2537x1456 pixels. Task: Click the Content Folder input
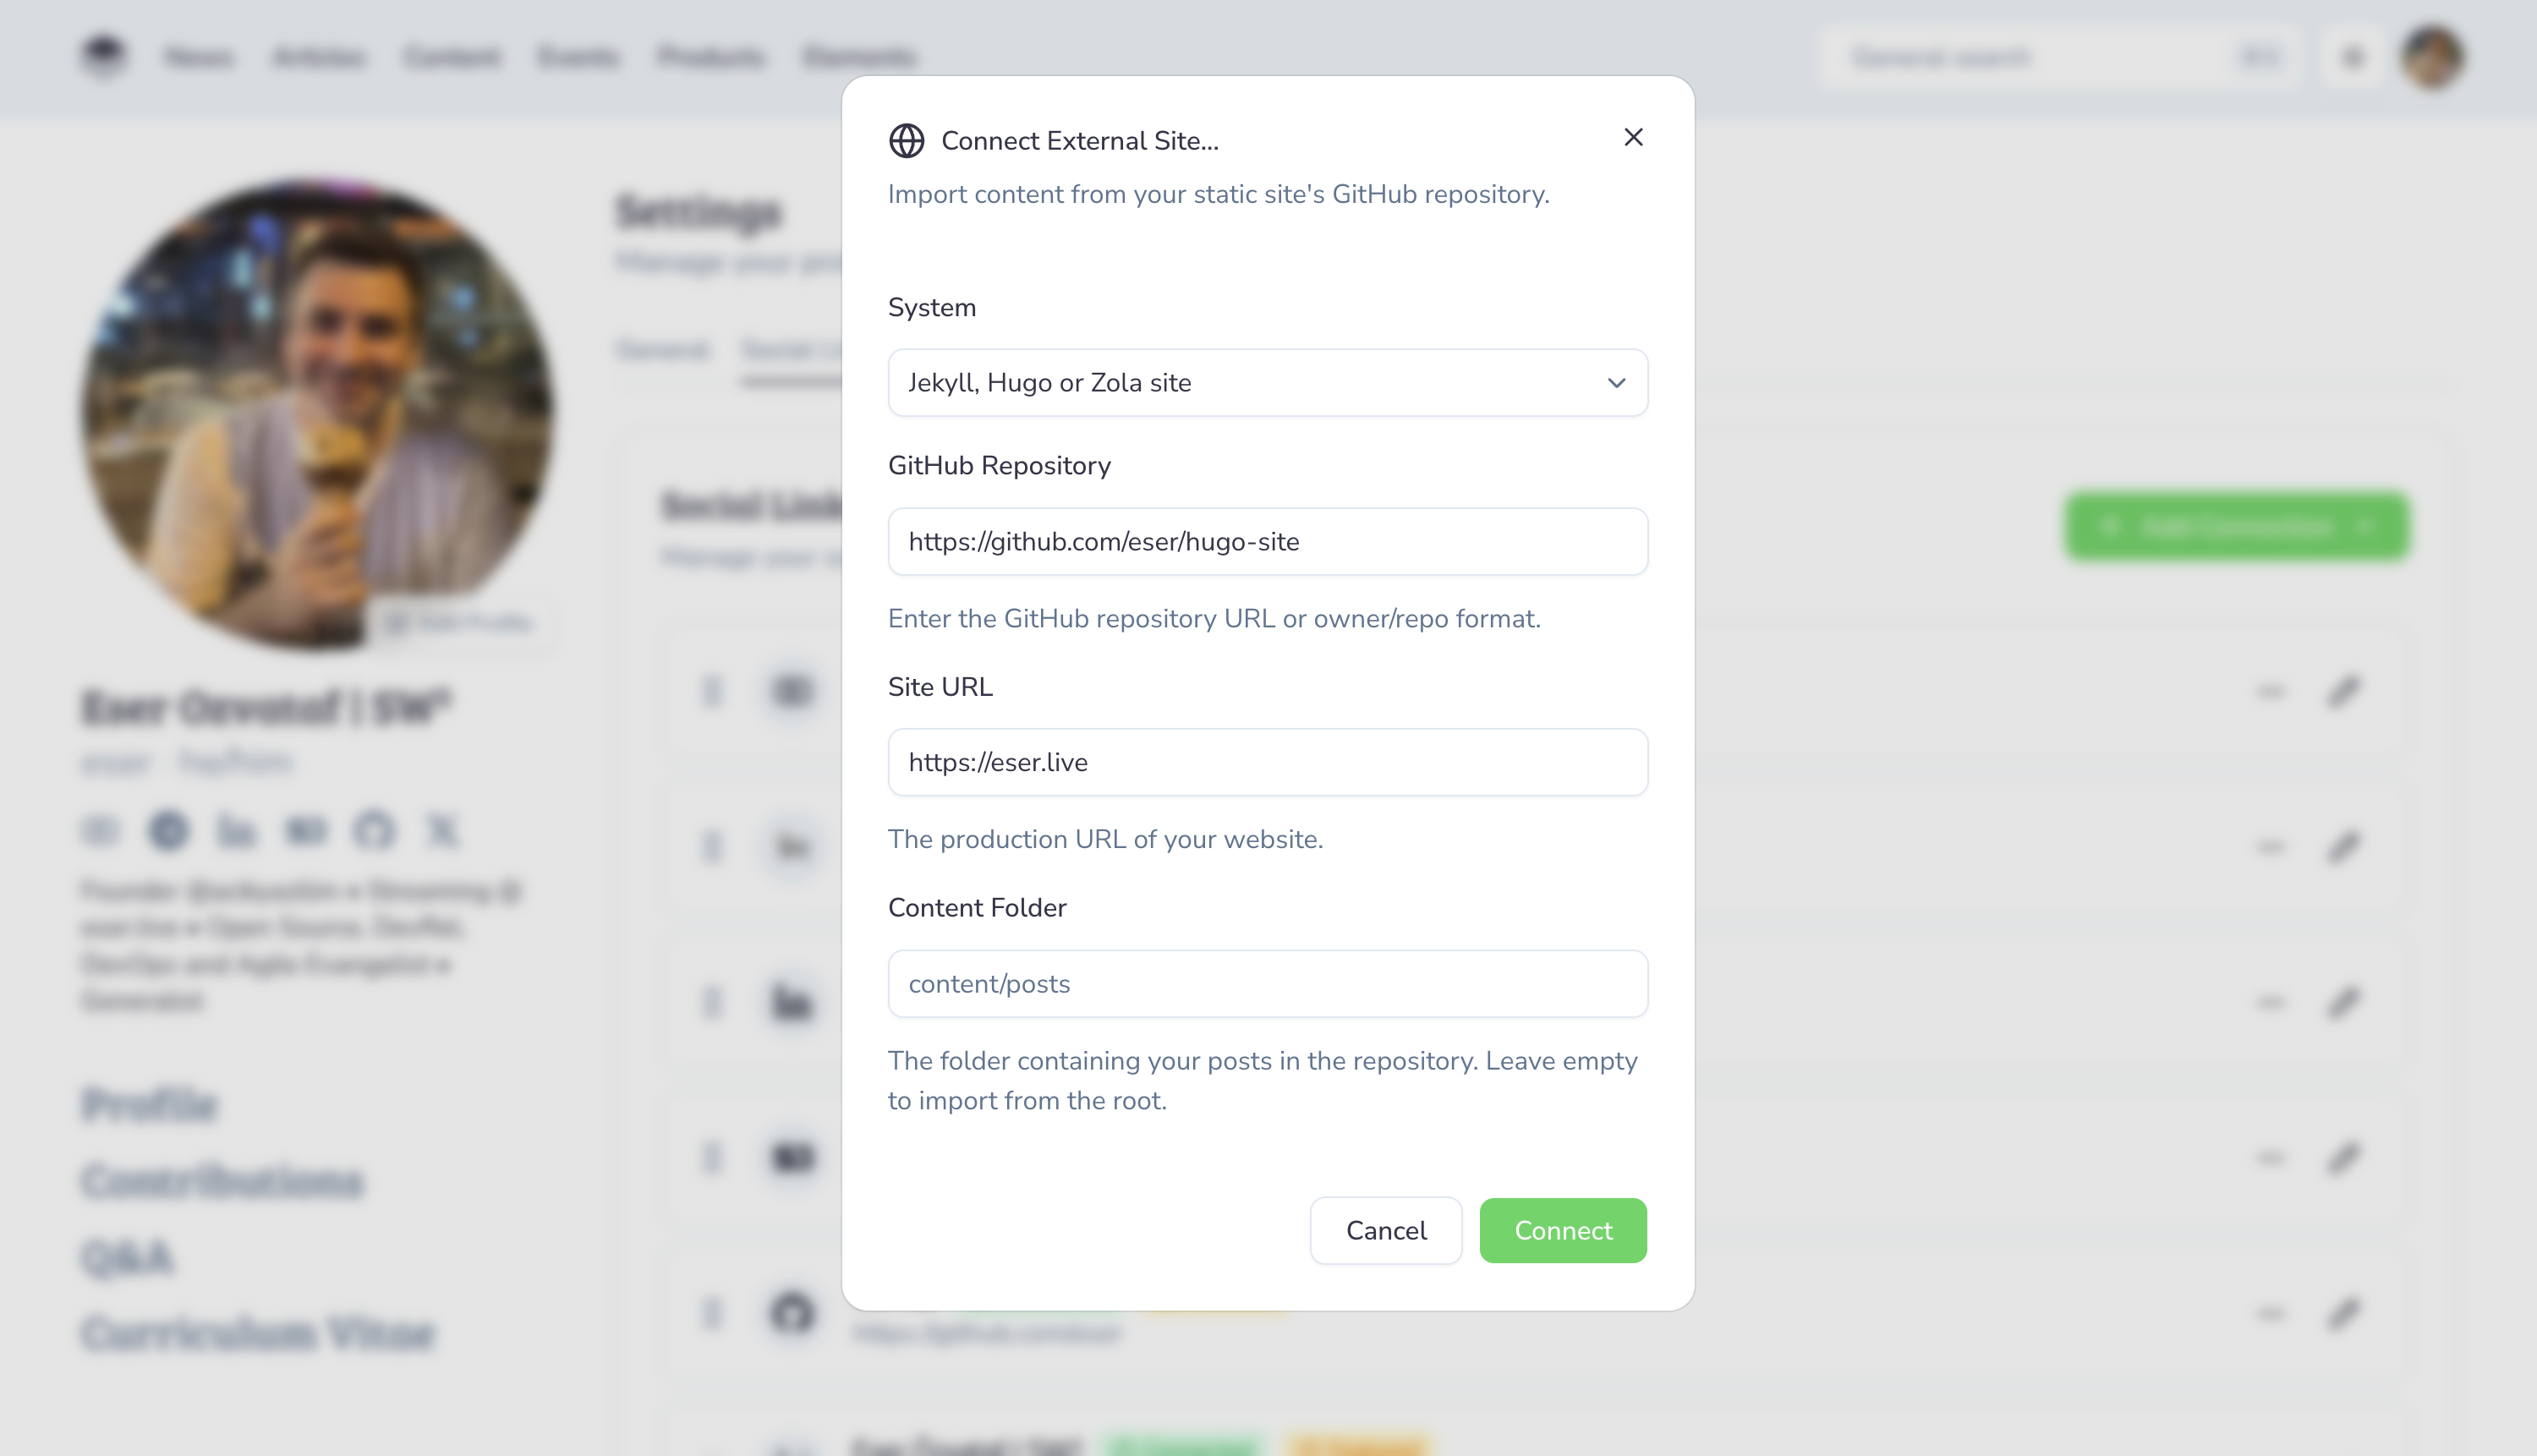click(1267, 984)
